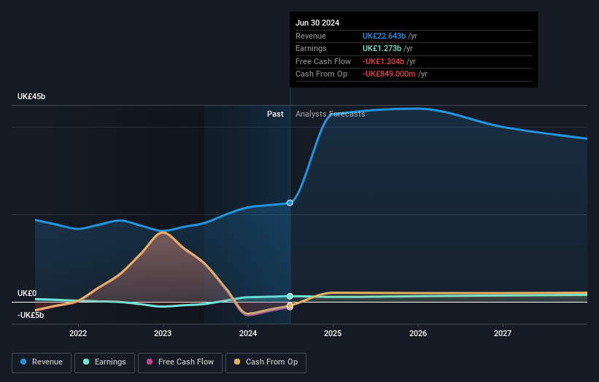Click the Earnings row label in tooltip
Image resolution: width=599 pixels, height=382 pixels.
(x=311, y=48)
